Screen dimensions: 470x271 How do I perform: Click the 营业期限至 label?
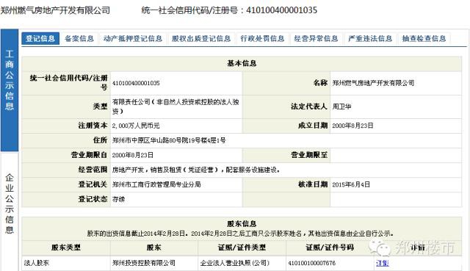pyautogui.click(x=309, y=155)
